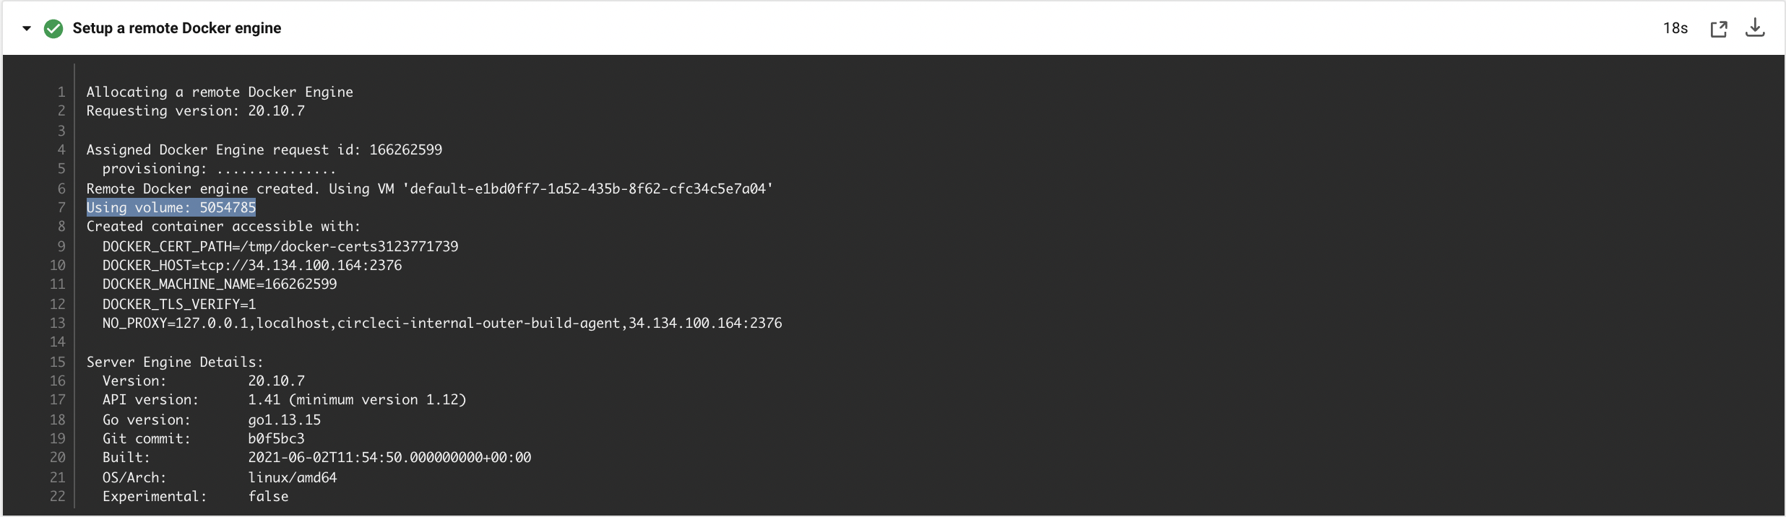Click the Server Engine Details heading line
The width and height of the screenshot is (1786, 517).
175,362
